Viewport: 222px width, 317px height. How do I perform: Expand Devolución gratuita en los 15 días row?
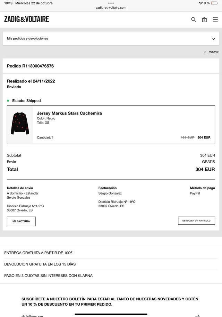click(40, 264)
